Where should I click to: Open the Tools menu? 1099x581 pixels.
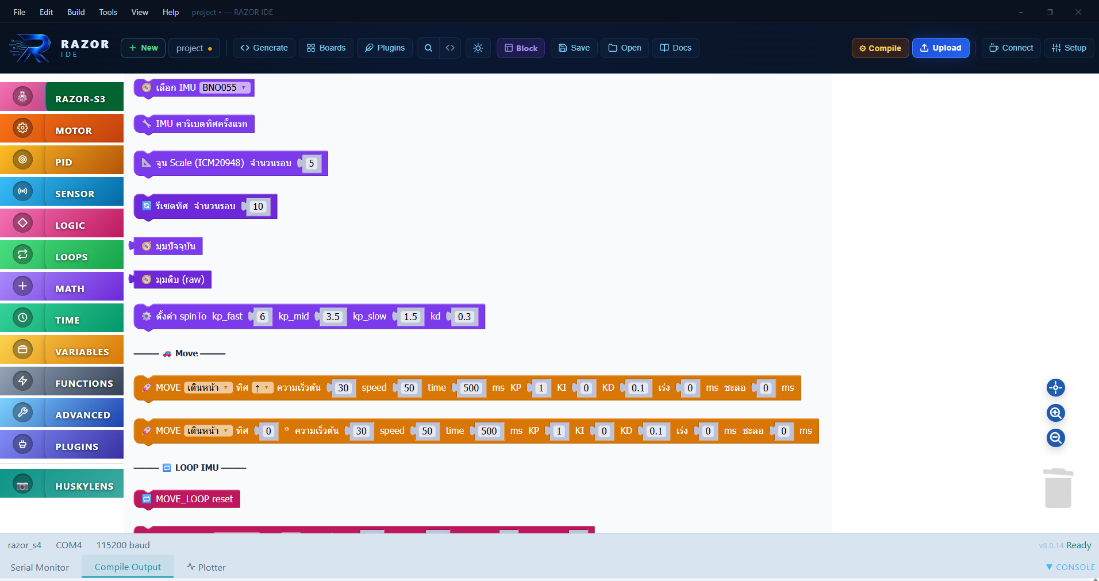point(108,12)
